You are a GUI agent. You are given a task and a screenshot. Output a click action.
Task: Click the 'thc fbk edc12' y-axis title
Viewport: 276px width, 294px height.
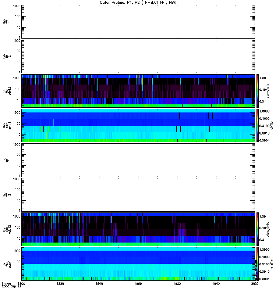click(x=7, y=229)
